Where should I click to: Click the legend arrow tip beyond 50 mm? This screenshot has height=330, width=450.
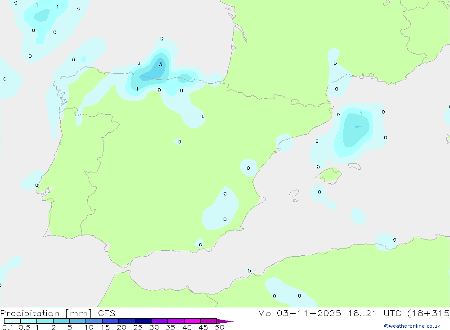click(225, 321)
